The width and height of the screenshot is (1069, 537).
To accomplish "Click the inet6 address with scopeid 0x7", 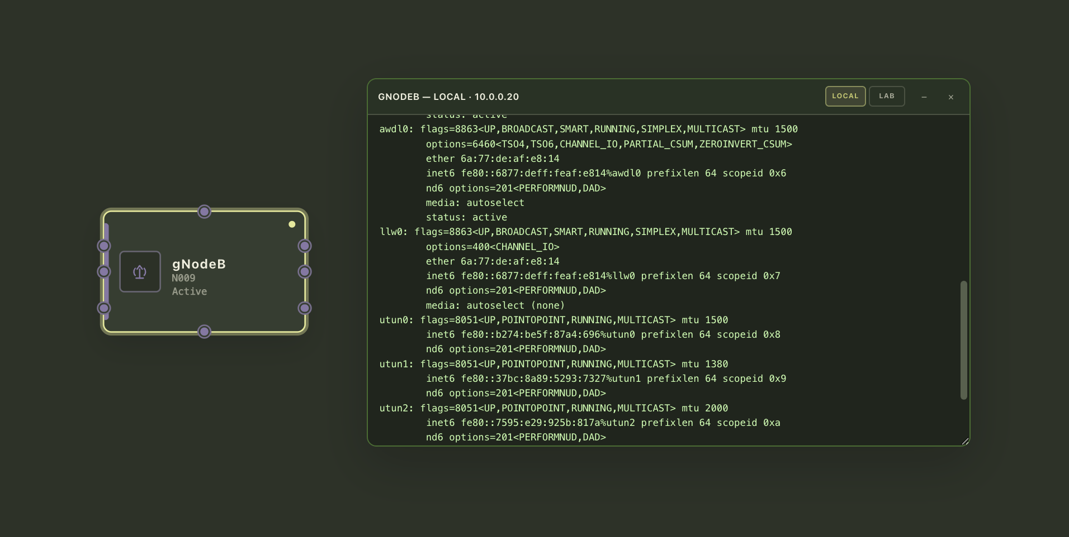I will [603, 276].
